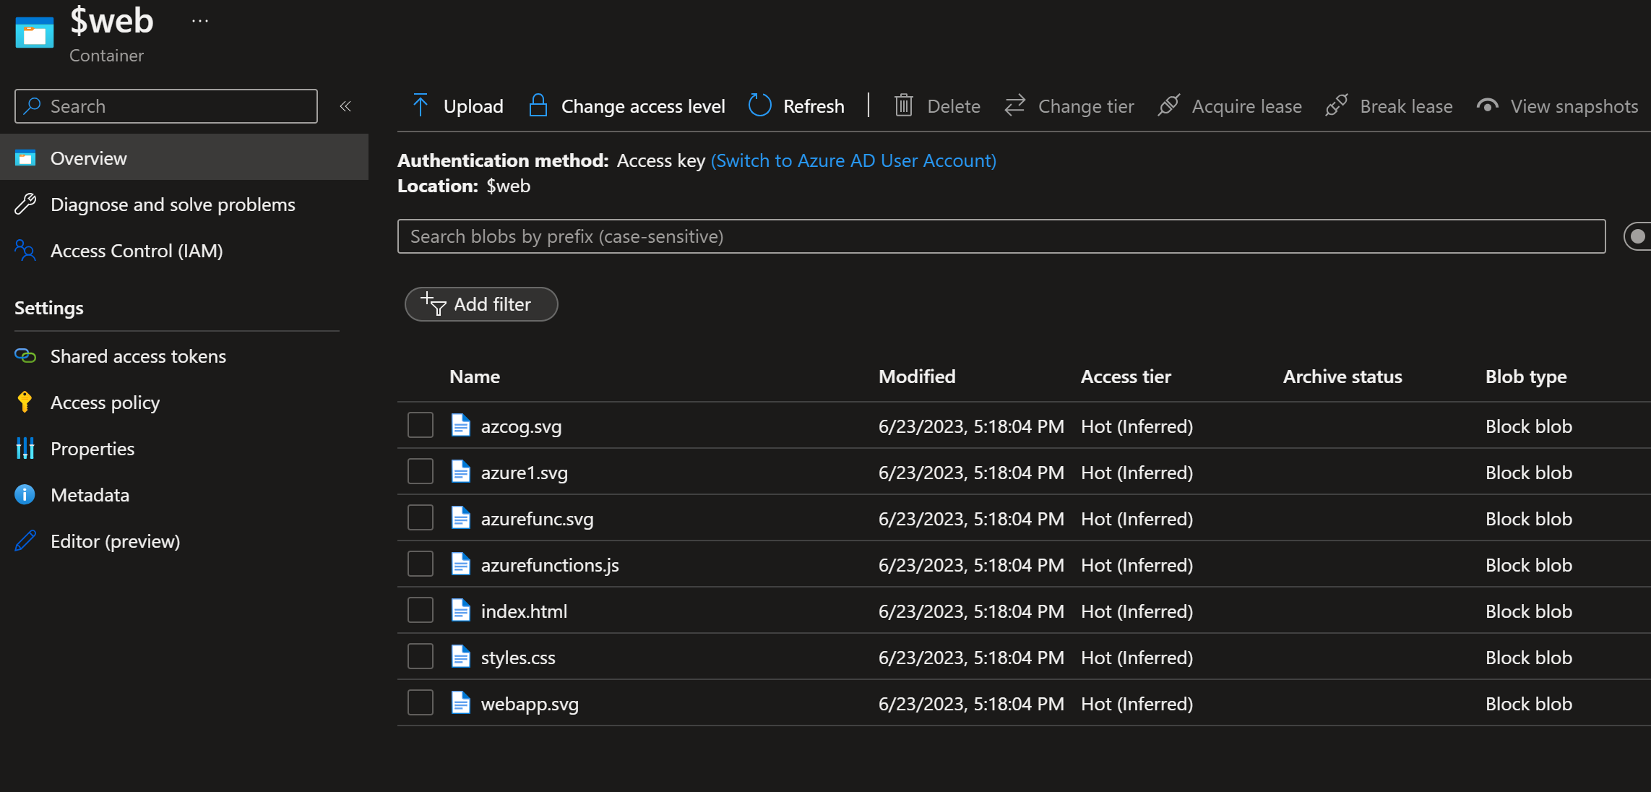Open the styles.css blob name

tap(518, 658)
